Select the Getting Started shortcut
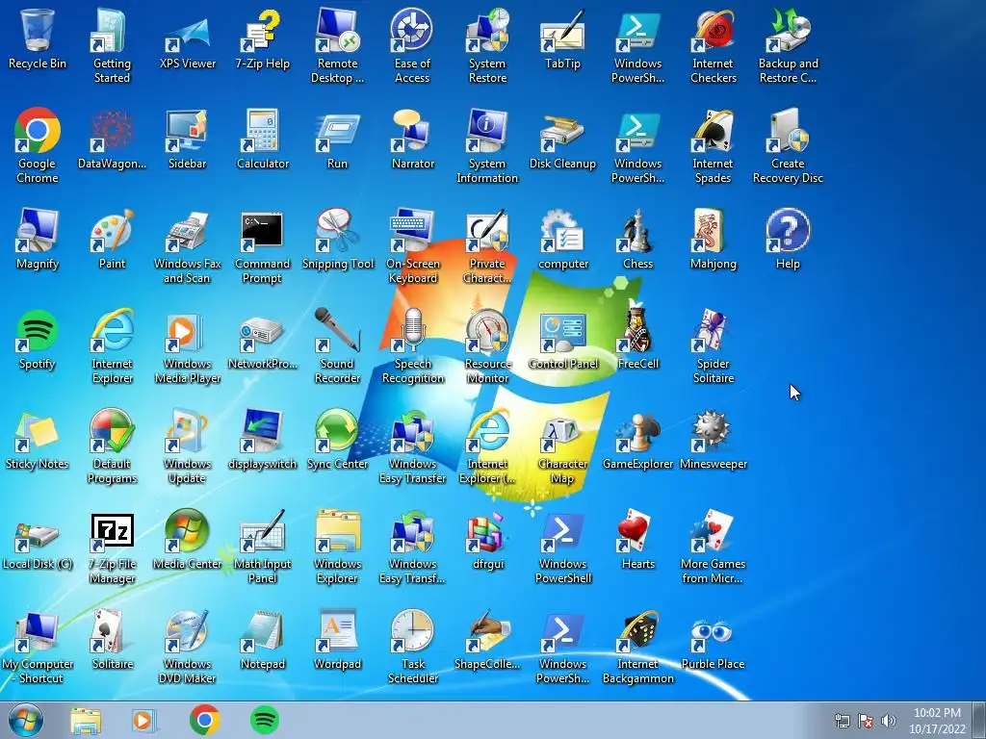 (x=112, y=45)
